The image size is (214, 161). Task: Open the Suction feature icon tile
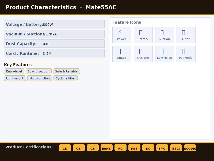[165, 35]
